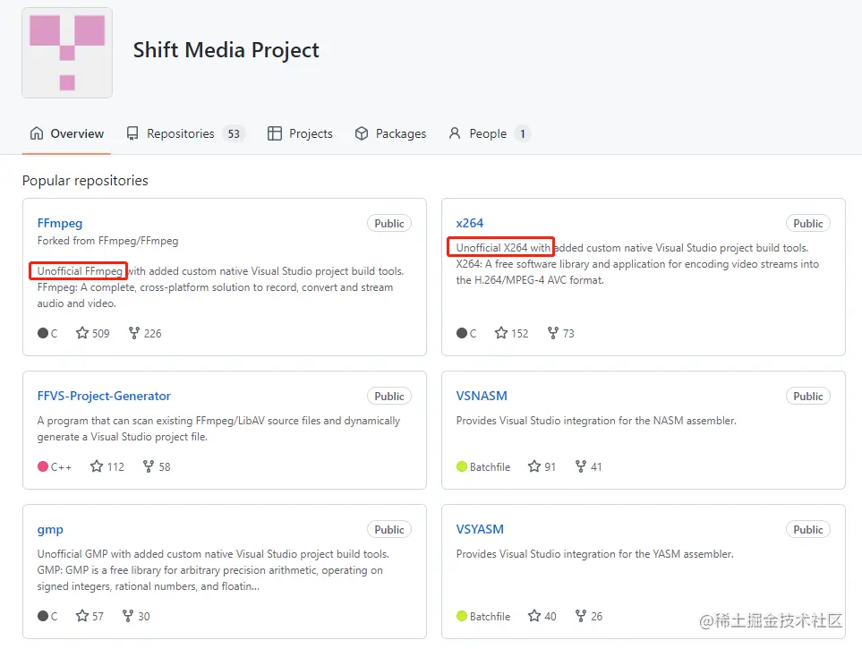
Task: Click the gmp star icon
Action: tap(82, 616)
